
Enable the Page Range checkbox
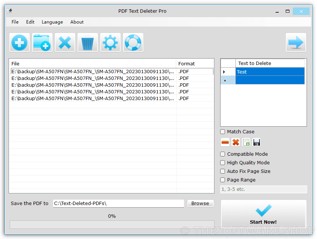[223, 180]
